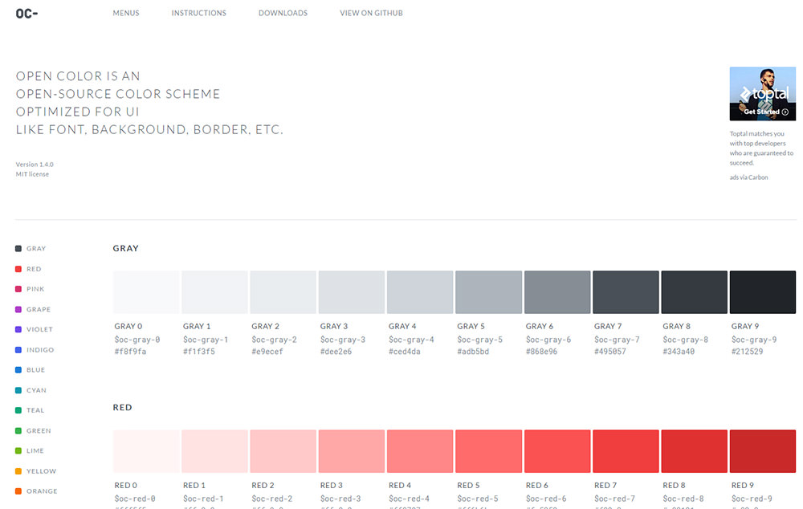Go to ORANGE in sidebar list
This screenshot has height=509, width=803.
42,491
